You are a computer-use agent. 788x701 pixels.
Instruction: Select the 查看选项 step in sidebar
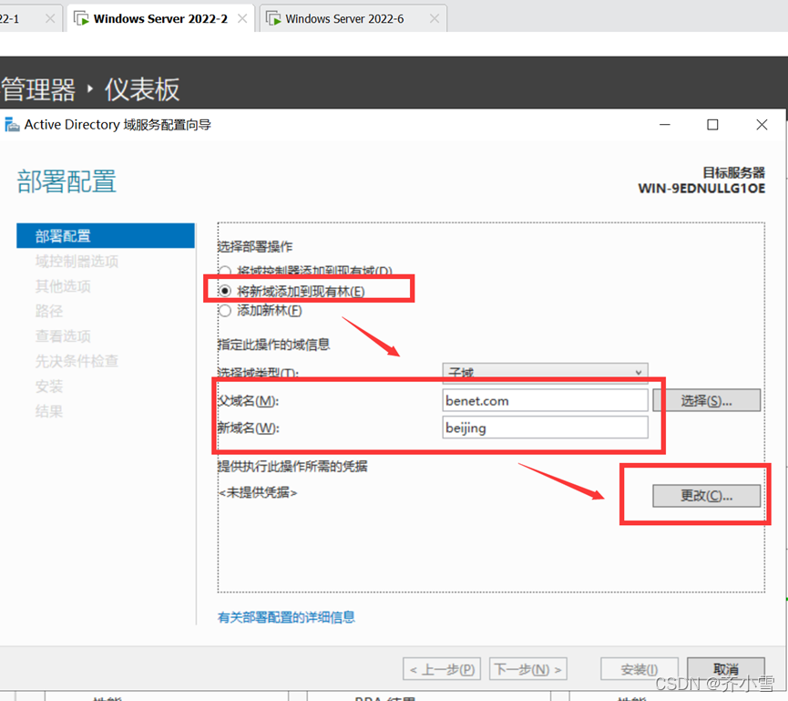click(x=63, y=336)
